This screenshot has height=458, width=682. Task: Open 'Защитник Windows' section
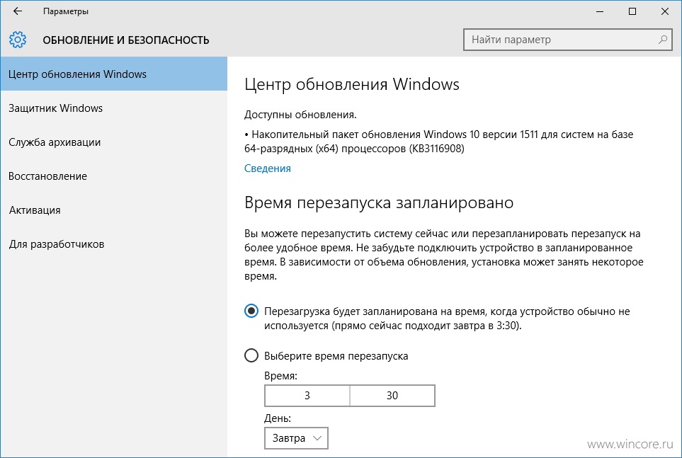pyautogui.click(x=113, y=108)
